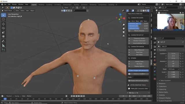Switch perspective/orthographic grid icon
Image resolution: width=185 pixels, height=104 pixels.
(123, 36)
